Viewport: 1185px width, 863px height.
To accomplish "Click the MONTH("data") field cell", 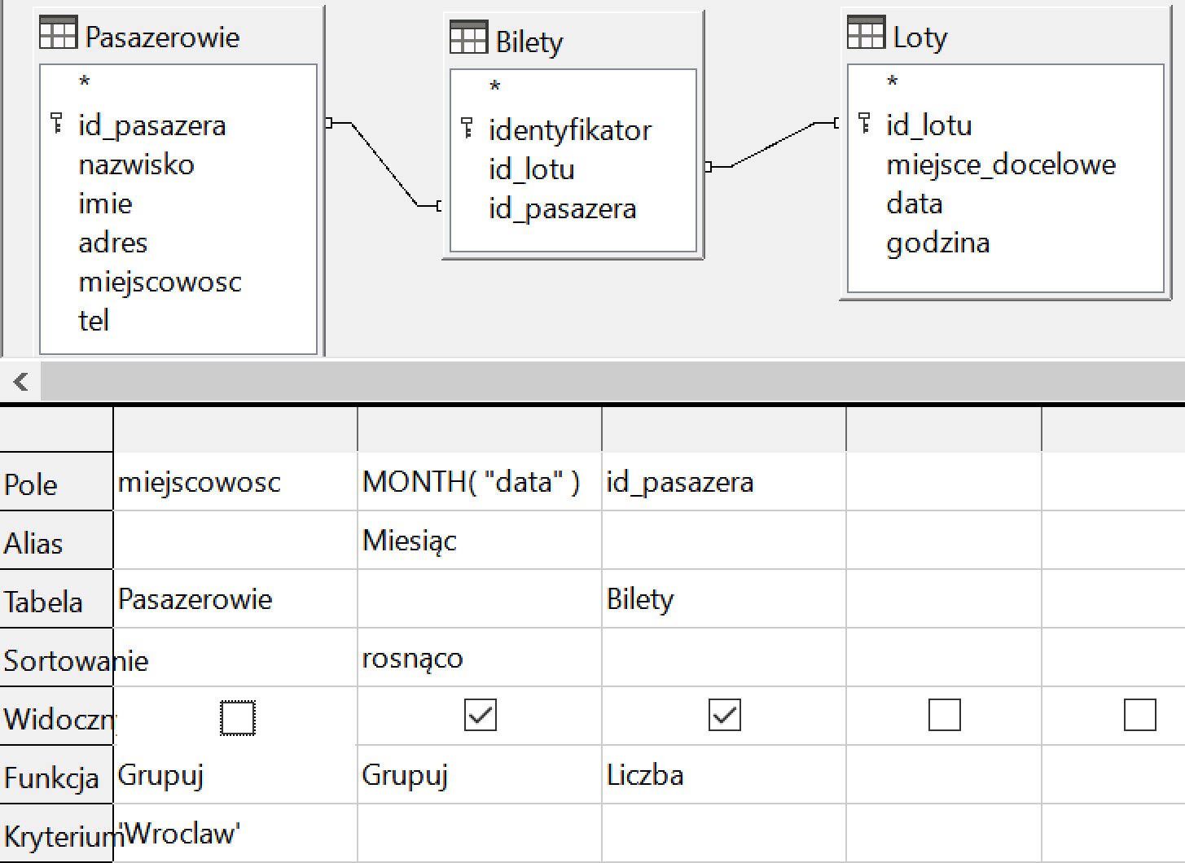I will [479, 482].
